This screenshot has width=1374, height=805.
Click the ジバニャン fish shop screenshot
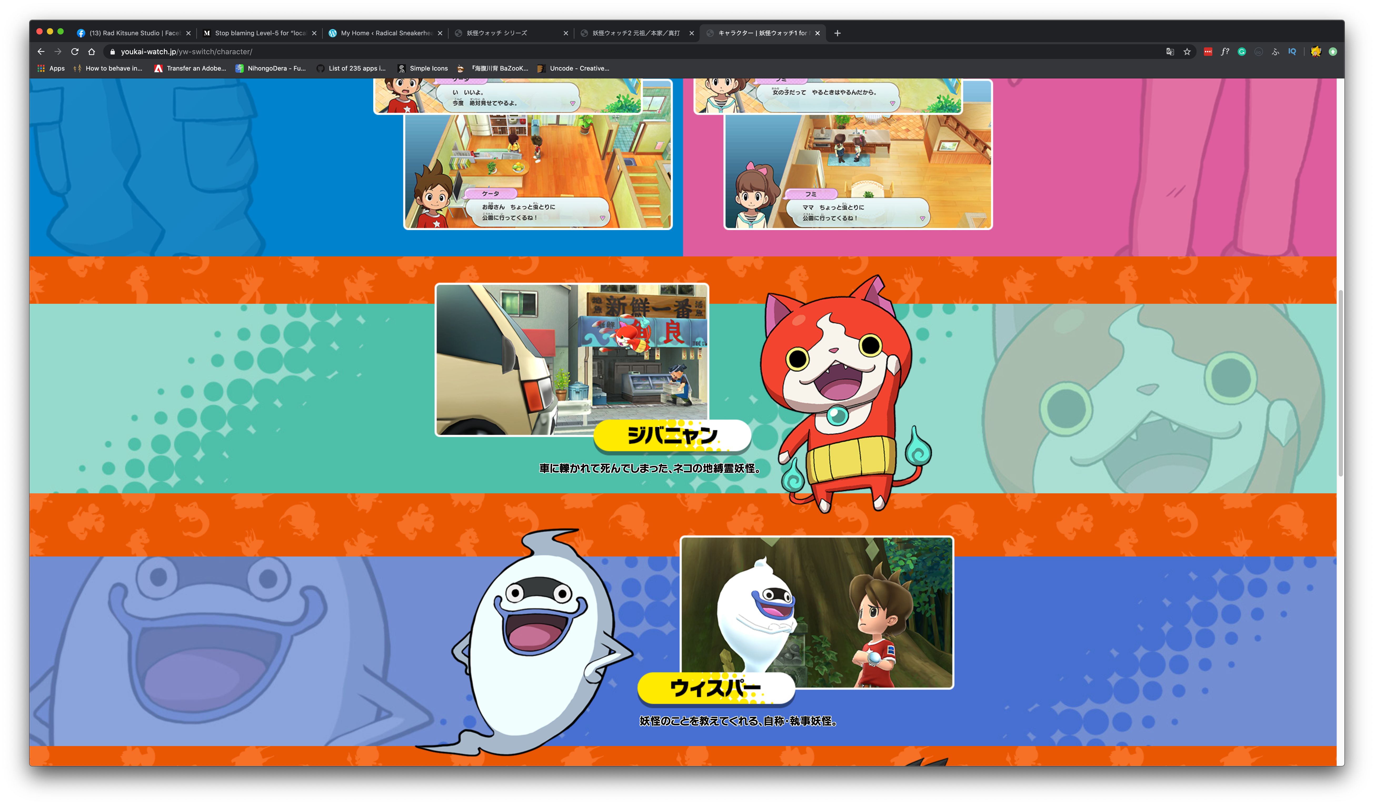click(571, 359)
